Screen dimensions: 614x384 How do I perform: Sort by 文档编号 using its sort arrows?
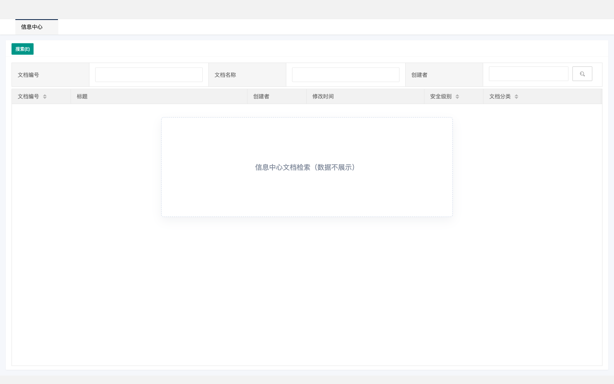(45, 97)
